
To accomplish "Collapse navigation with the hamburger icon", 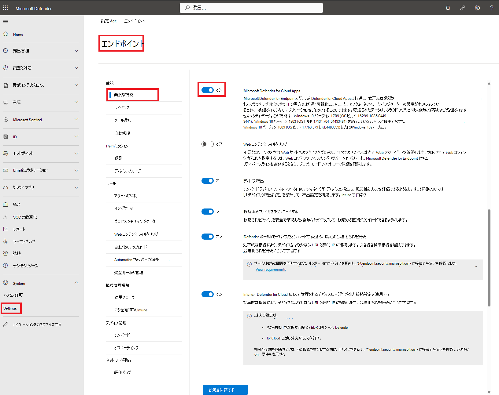I will coord(5,21).
